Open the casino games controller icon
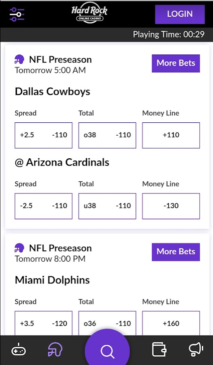The width and height of the screenshot is (213, 365). click(19, 350)
